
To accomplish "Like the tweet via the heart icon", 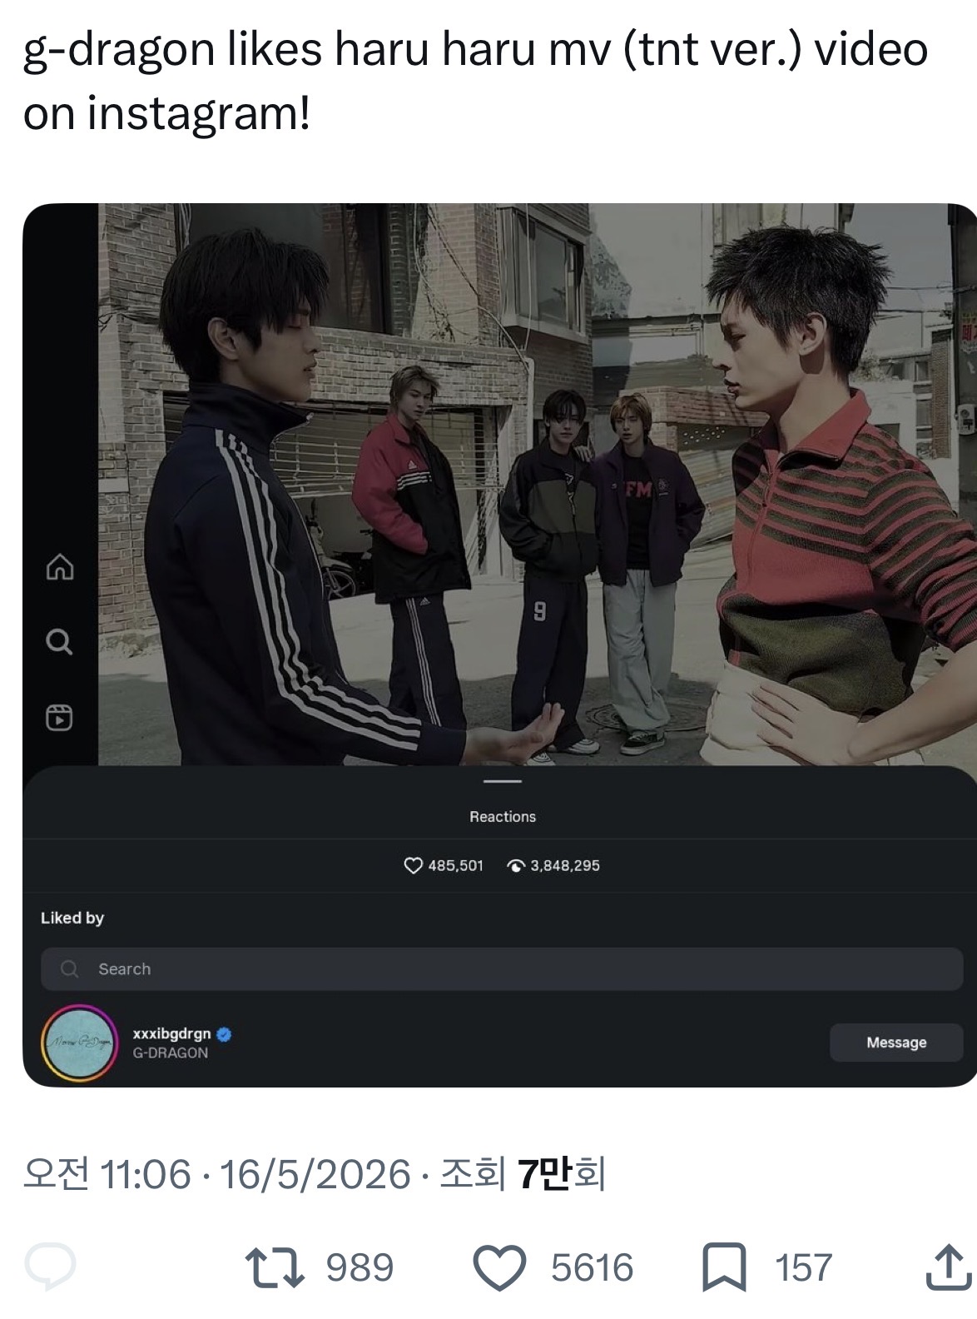I will (x=499, y=1267).
